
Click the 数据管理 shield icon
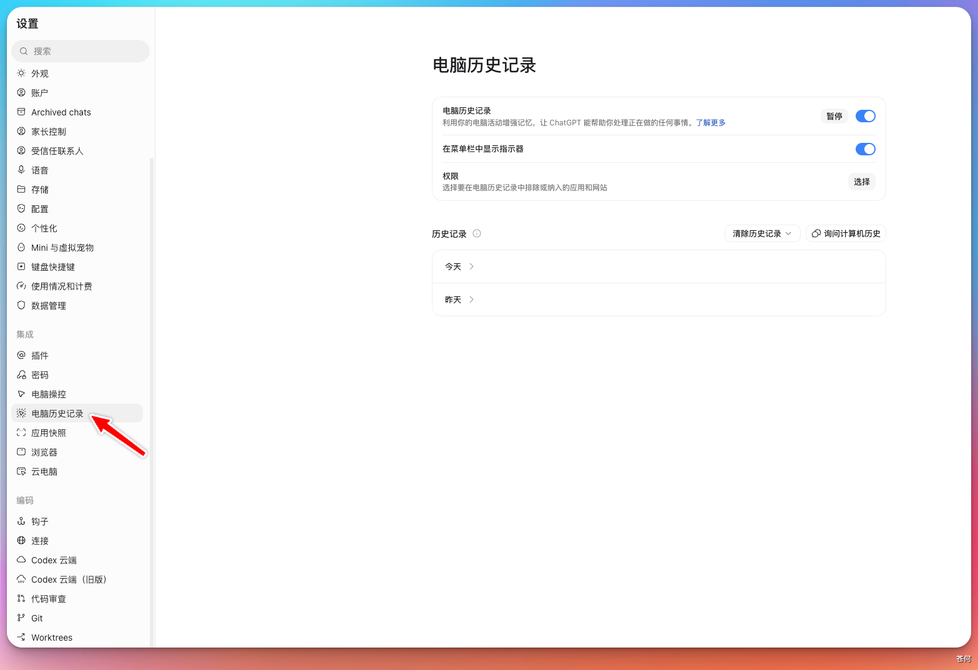21,305
